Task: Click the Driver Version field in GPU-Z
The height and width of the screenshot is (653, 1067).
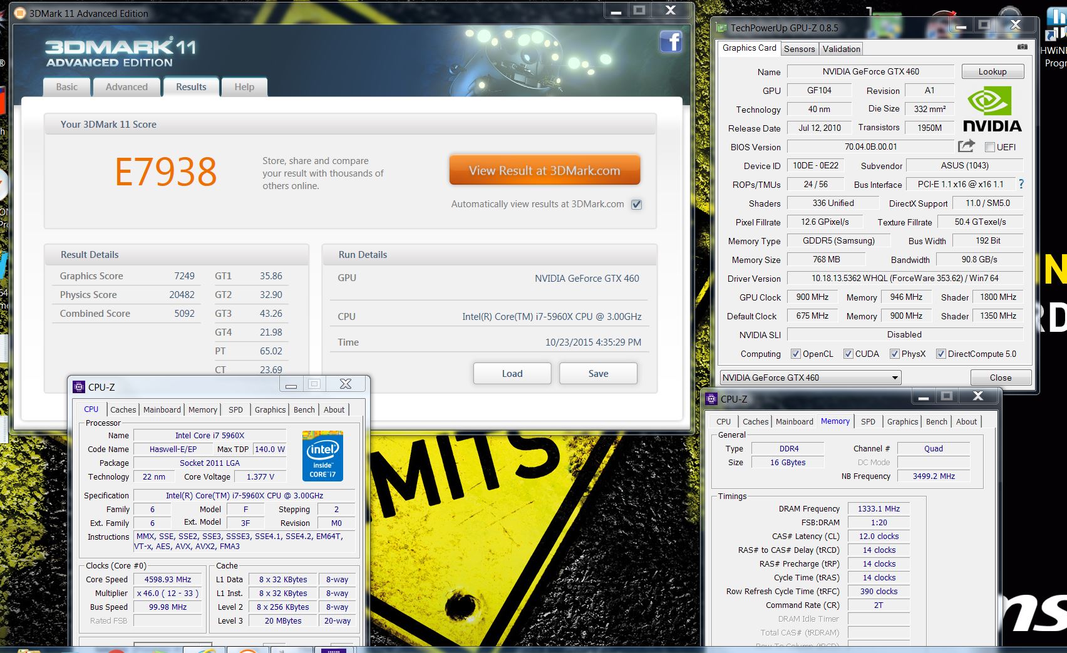Action: coord(905,278)
